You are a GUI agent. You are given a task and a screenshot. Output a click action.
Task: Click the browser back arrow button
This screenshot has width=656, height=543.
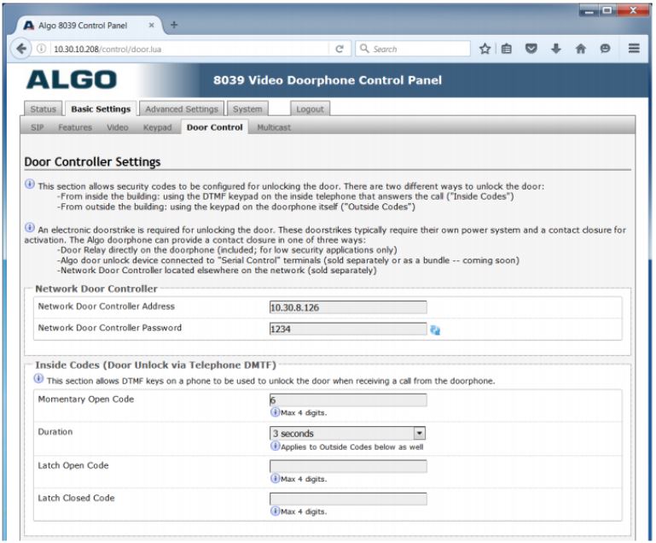pos(21,49)
